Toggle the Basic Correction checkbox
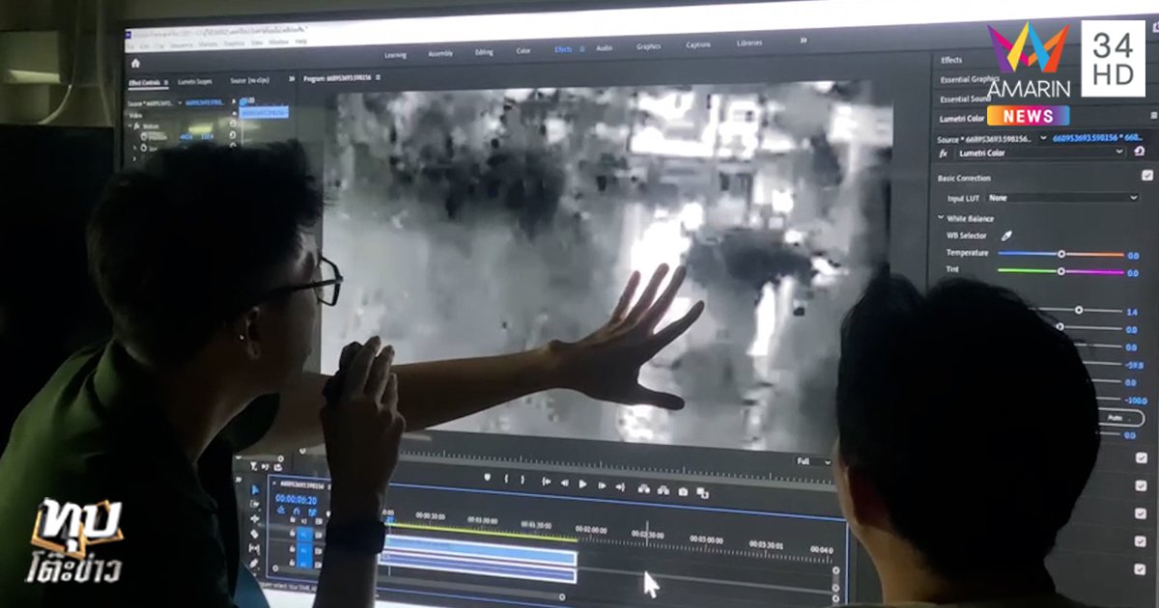 tap(1146, 176)
